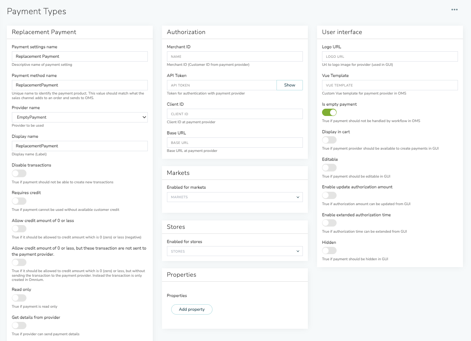Enable the Display in cart toggle

coord(329,140)
